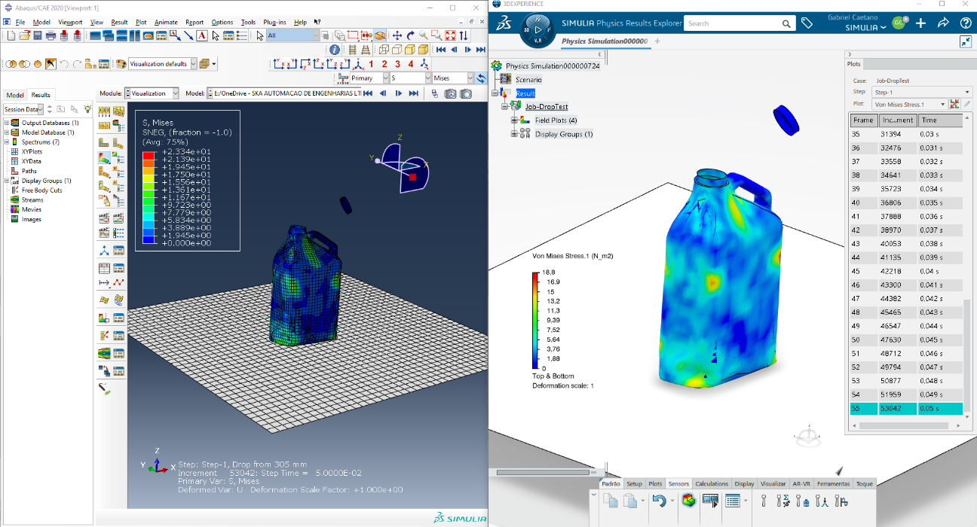Select the Calculations tab in action bar

pos(712,484)
